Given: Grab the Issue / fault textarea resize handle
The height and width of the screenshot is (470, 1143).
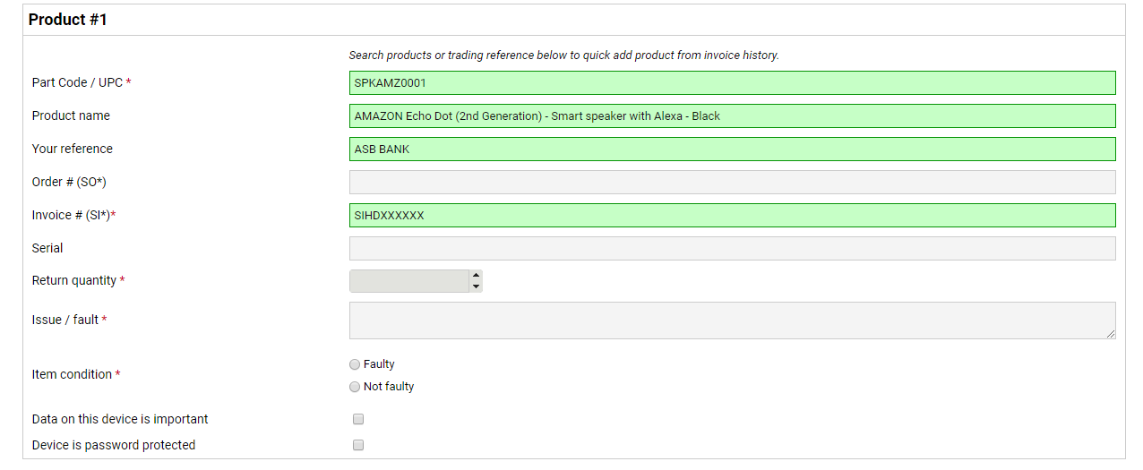Looking at the screenshot, I should tap(1111, 334).
